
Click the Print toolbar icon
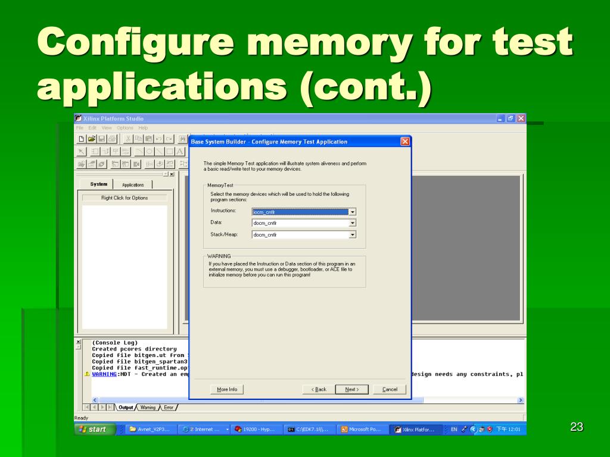[112, 139]
